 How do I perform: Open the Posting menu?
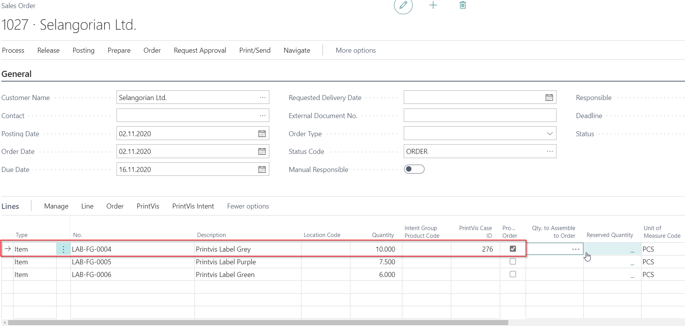(x=84, y=50)
